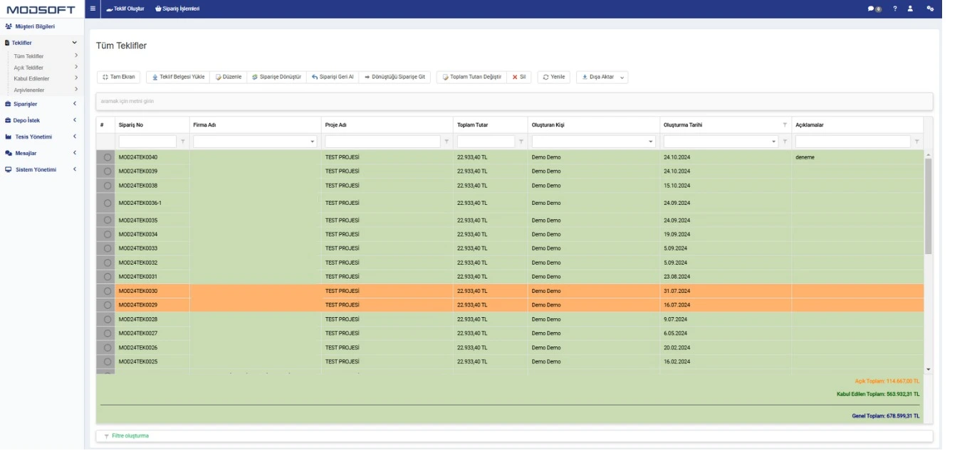The height and width of the screenshot is (468, 972).
Task: Toggle the hamburger sidebar menu icon
Action: click(93, 9)
